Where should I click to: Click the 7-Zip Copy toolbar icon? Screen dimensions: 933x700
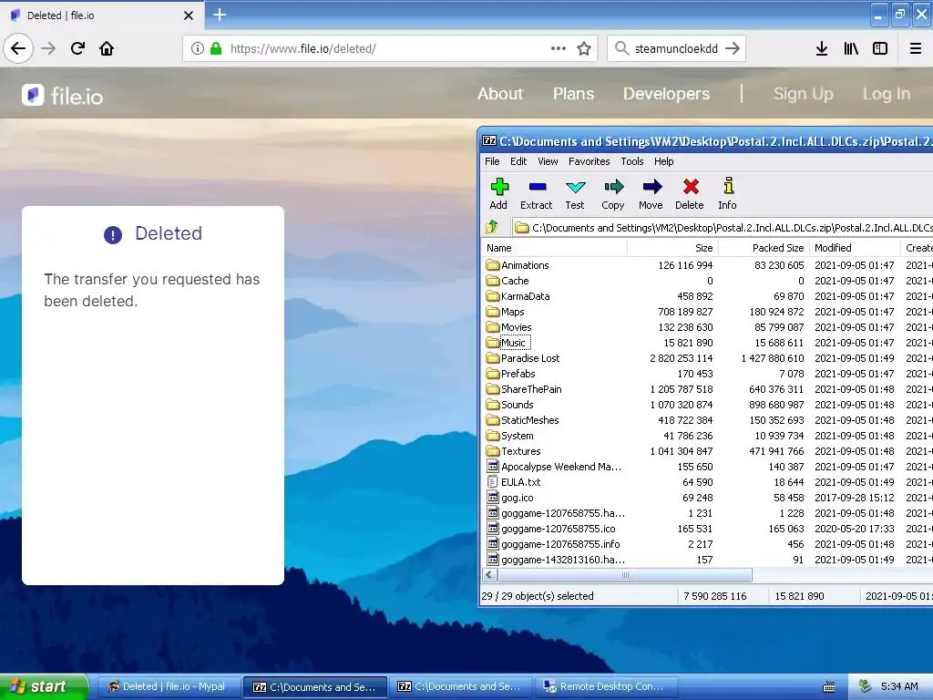(613, 193)
